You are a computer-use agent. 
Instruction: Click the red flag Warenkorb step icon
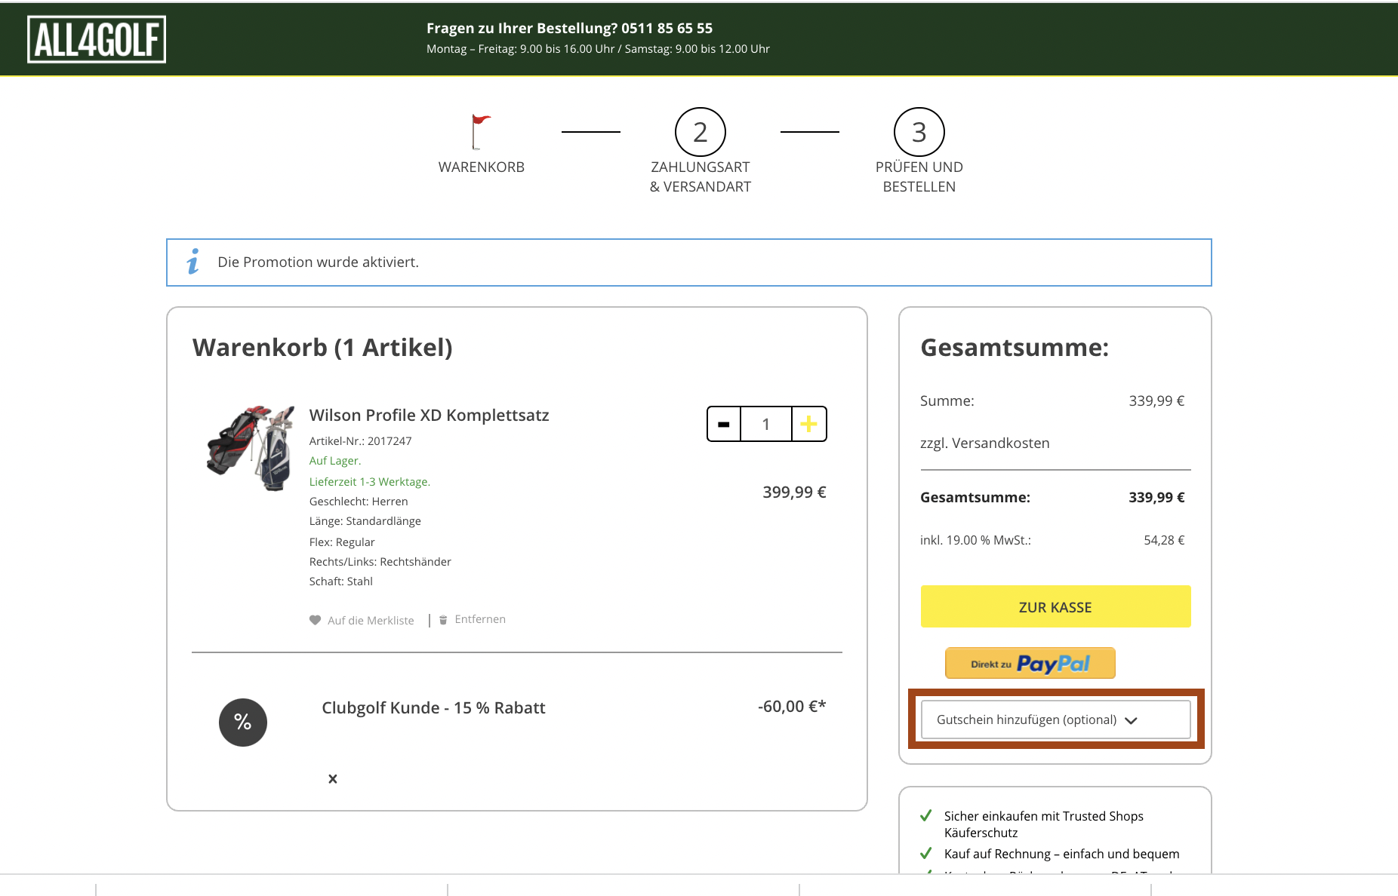[x=481, y=132]
